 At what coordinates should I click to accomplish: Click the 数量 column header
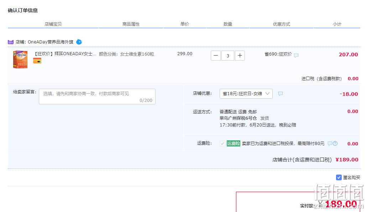coord(228,24)
